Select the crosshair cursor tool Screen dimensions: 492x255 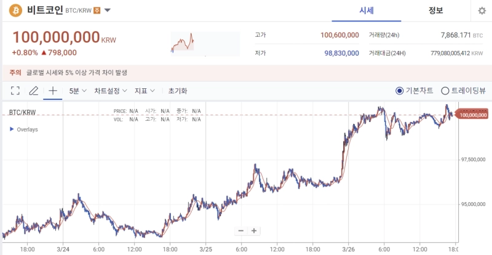coord(53,91)
